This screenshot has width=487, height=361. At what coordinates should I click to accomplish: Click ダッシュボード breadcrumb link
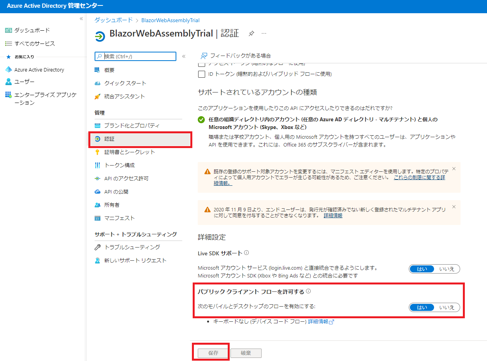tap(114, 20)
